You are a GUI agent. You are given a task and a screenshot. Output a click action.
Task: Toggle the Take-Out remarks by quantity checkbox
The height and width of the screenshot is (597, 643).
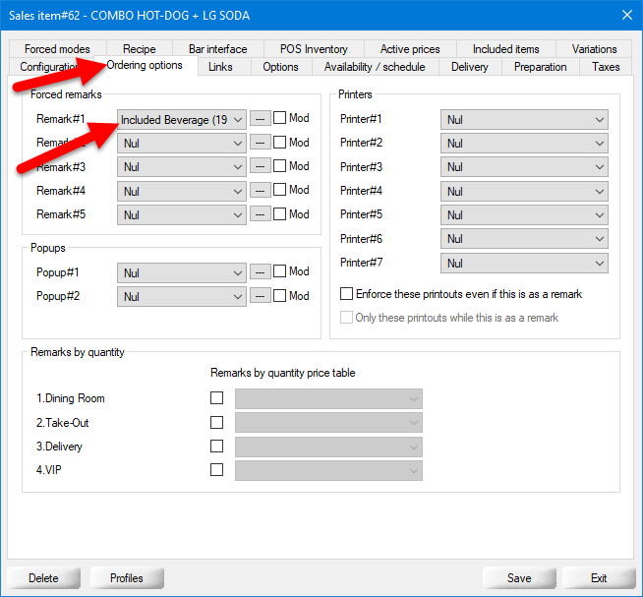tap(216, 423)
